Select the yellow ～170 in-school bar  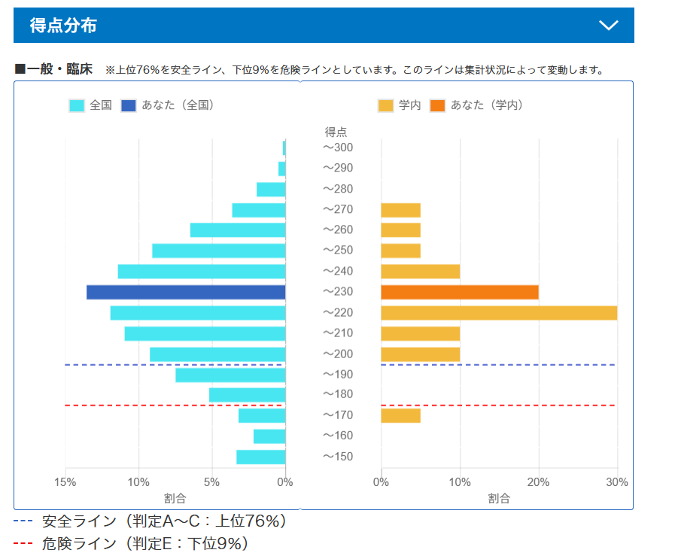(x=400, y=415)
